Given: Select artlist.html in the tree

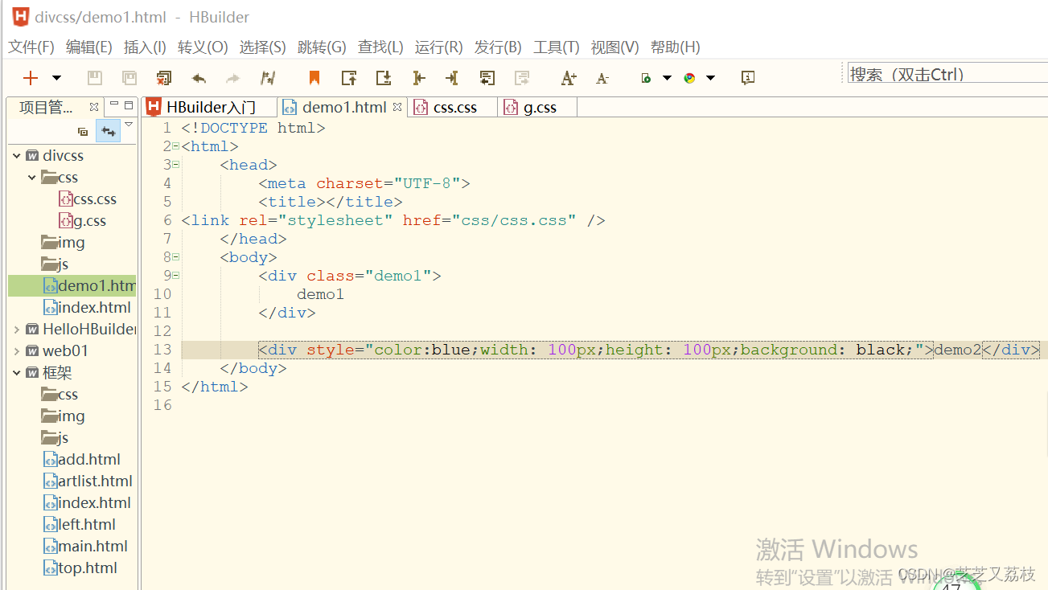Looking at the screenshot, I should [x=88, y=481].
